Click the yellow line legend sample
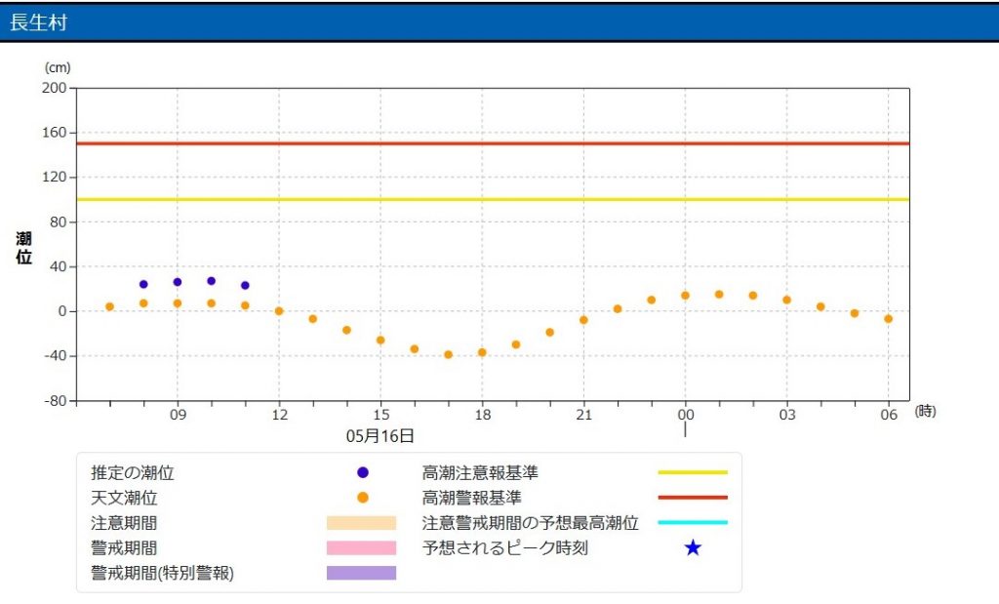This screenshot has height=604, width=999. coord(693,472)
